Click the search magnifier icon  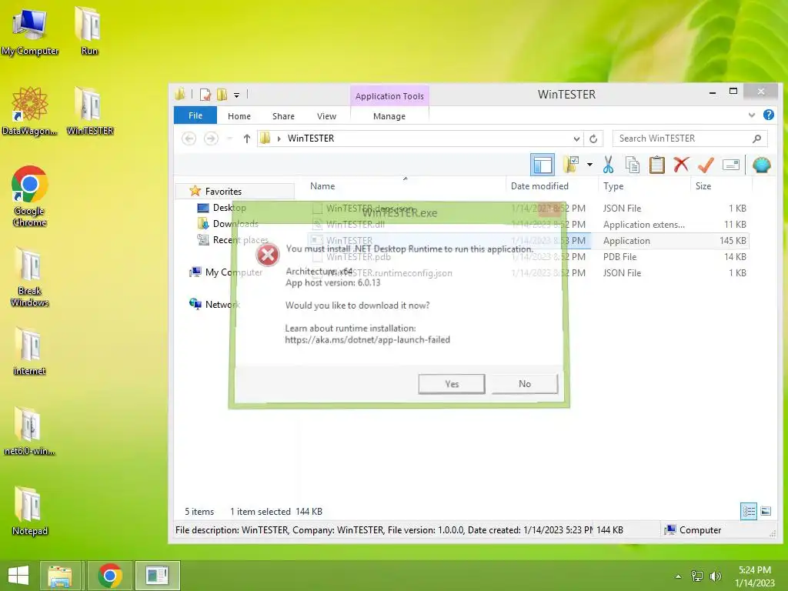[x=757, y=139]
